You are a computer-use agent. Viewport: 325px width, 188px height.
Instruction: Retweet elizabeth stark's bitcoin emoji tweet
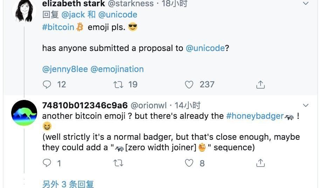coord(119,85)
